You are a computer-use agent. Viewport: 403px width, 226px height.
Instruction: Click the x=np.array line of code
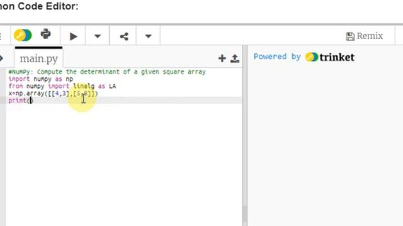[53, 94]
